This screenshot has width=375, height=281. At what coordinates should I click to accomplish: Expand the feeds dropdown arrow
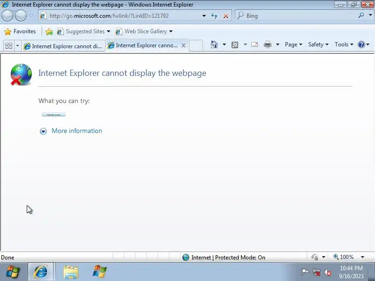245,44
